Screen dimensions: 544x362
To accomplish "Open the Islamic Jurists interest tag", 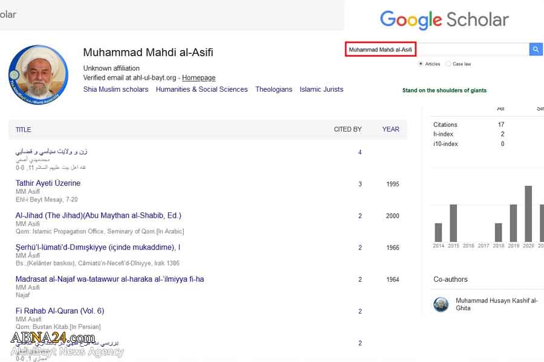I will [322, 89].
